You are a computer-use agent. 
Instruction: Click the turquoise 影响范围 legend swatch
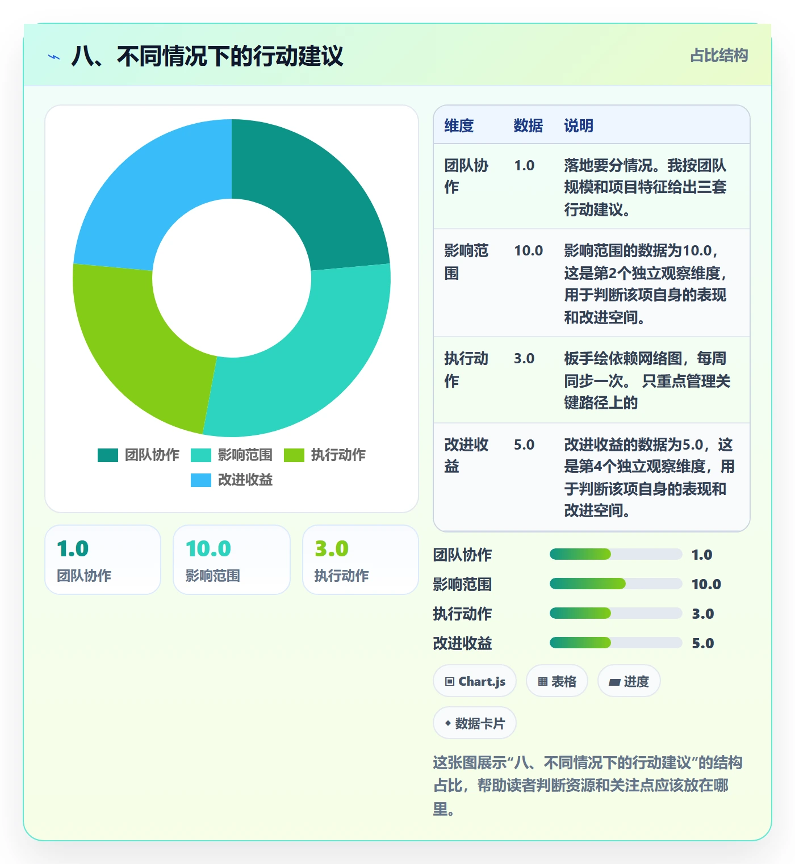coord(201,455)
